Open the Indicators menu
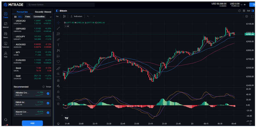This screenshot has height=127, width=256. point(76,16)
